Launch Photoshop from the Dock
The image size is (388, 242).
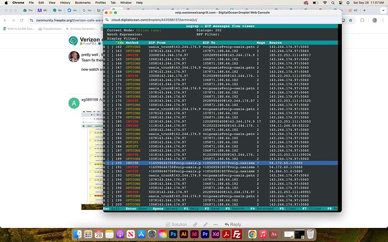[x=173, y=234]
